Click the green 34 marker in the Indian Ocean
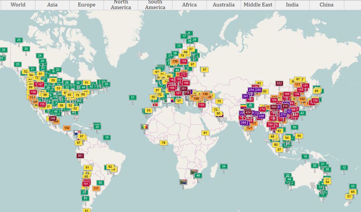 pyautogui.click(x=224, y=166)
